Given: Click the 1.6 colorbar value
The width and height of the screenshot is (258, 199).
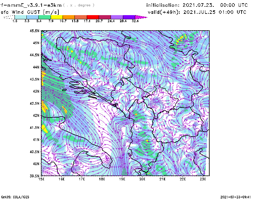Looking at the screenshot, I should point(15,21).
